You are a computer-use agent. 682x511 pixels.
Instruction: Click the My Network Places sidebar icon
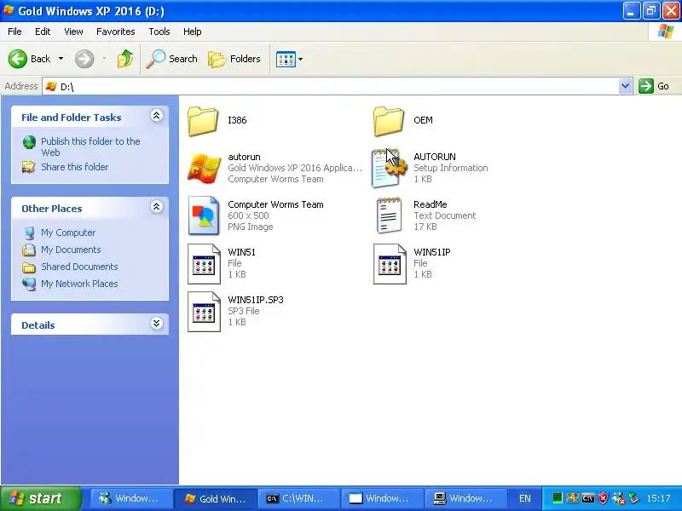29,284
